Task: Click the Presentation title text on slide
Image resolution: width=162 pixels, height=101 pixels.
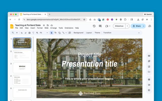Action: [89, 64]
